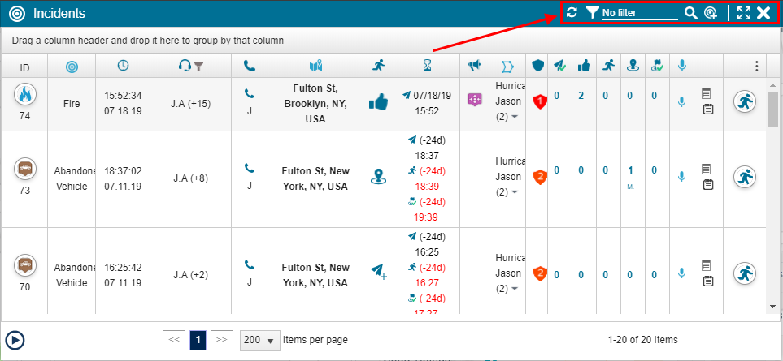Click the phone icon in incident 70 row
The image size is (783, 361).
(250, 265)
